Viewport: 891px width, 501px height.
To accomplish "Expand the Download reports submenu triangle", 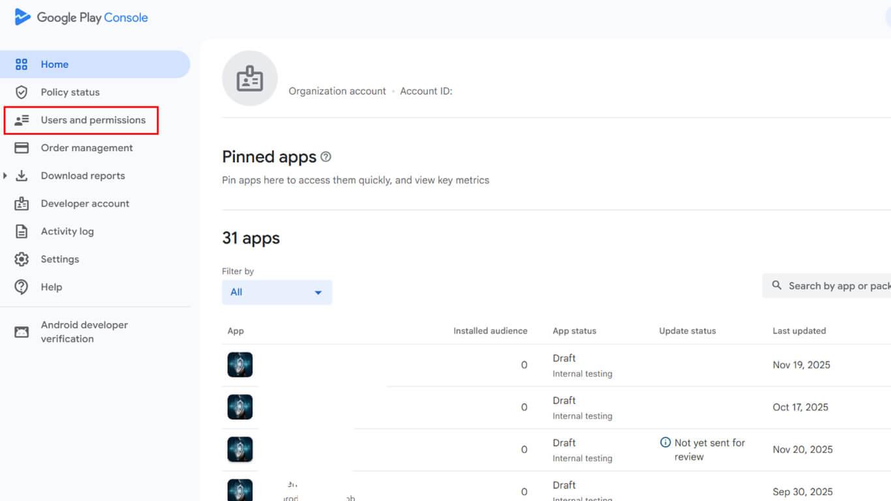I will click(x=5, y=176).
